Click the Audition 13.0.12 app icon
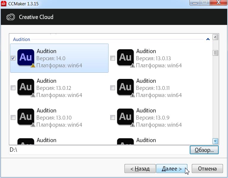The width and height of the screenshot is (228, 178). 26,87
